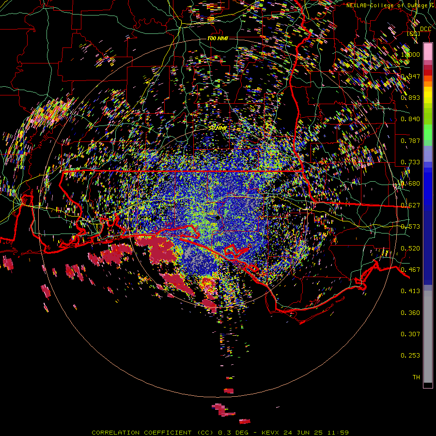Click the 0.787 legend value
436x436 pixels.
coord(410,140)
